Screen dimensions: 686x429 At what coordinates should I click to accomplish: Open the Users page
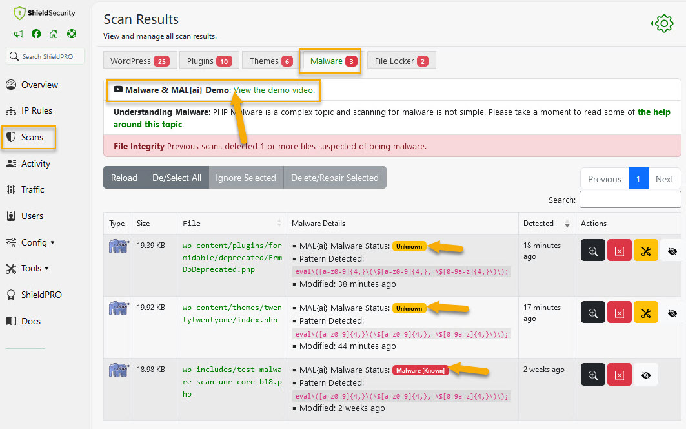point(25,216)
